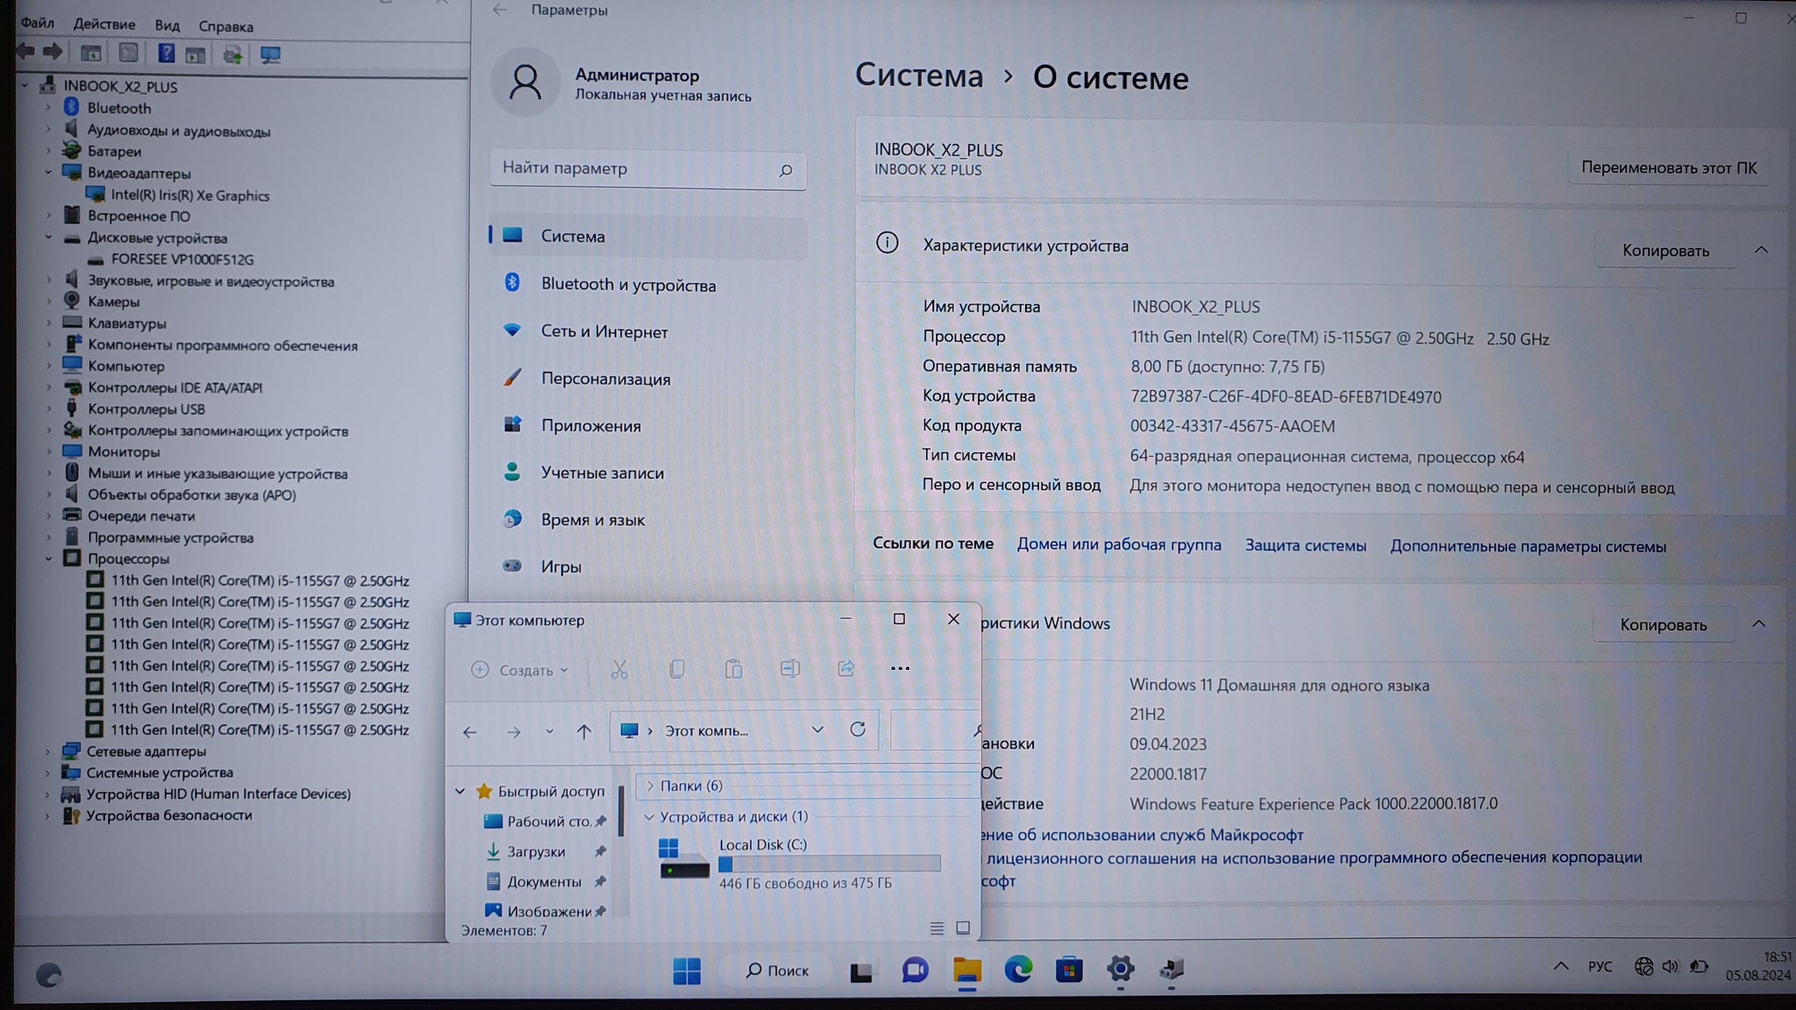Switch Explorer to details list view
This screenshot has width=1796, height=1010.
tap(937, 928)
